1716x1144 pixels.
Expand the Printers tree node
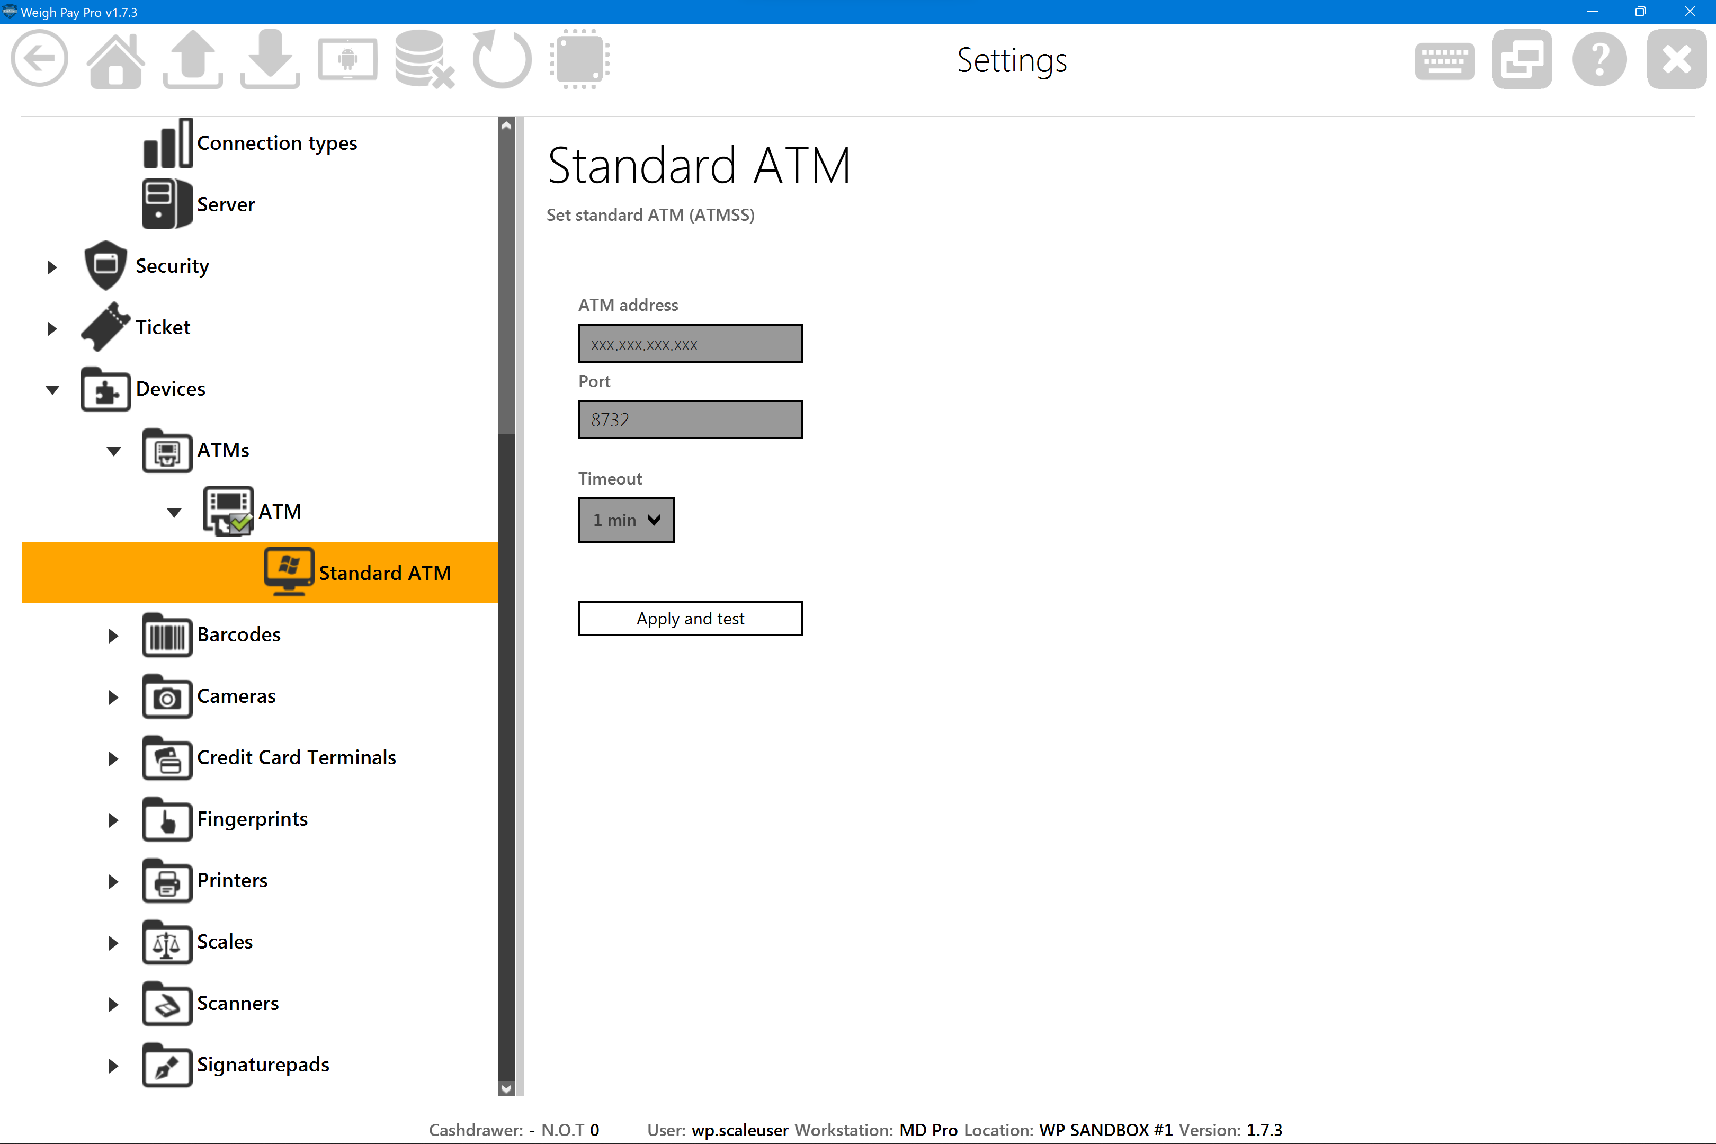[x=113, y=881]
